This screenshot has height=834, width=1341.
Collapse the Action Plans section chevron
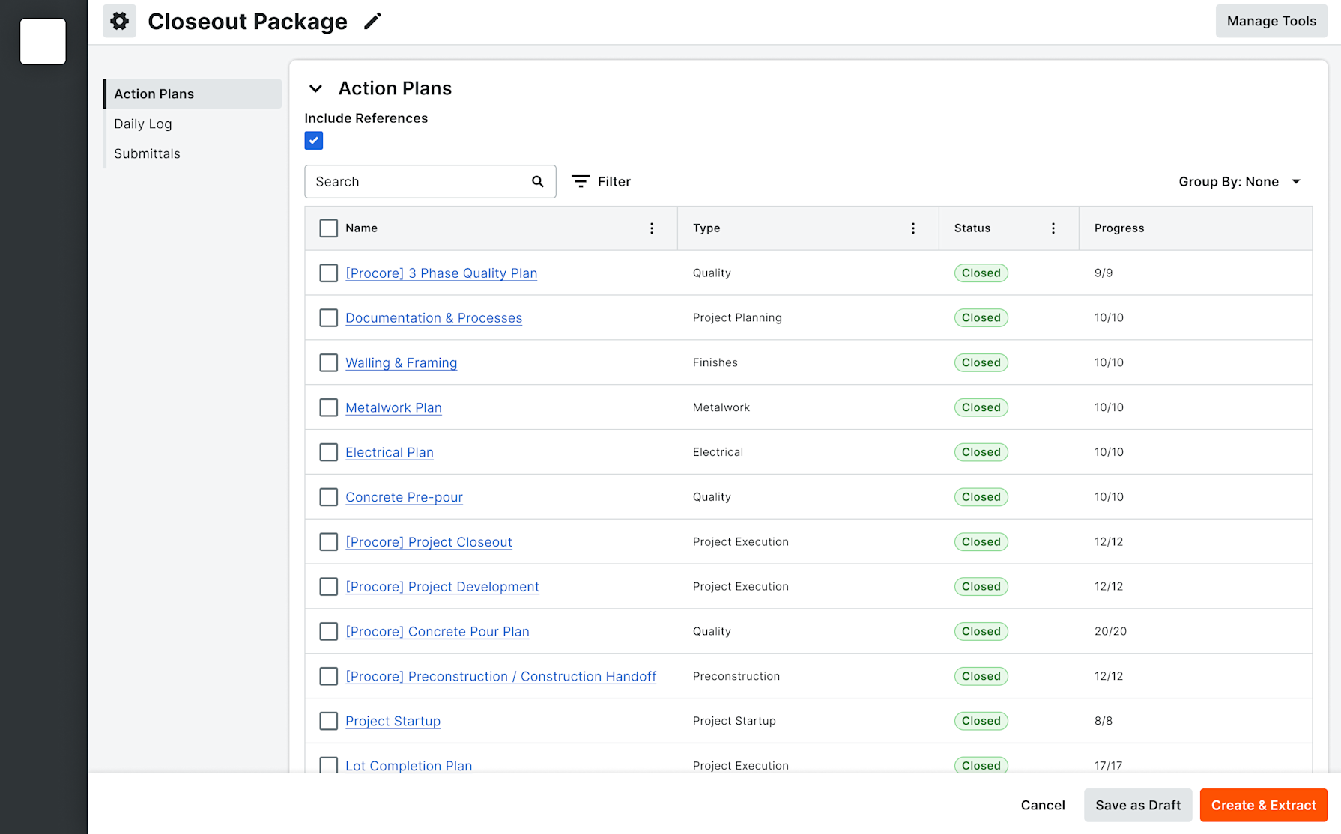316,88
